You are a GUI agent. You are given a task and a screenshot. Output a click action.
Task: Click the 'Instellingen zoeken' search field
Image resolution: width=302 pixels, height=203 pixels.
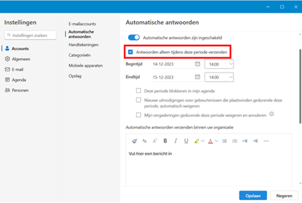click(30, 35)
